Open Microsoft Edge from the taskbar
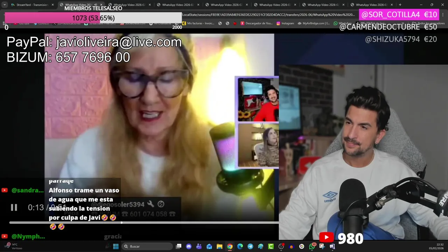Image resolution: width=448 pixels, height=252 pixels. point(240,246)
